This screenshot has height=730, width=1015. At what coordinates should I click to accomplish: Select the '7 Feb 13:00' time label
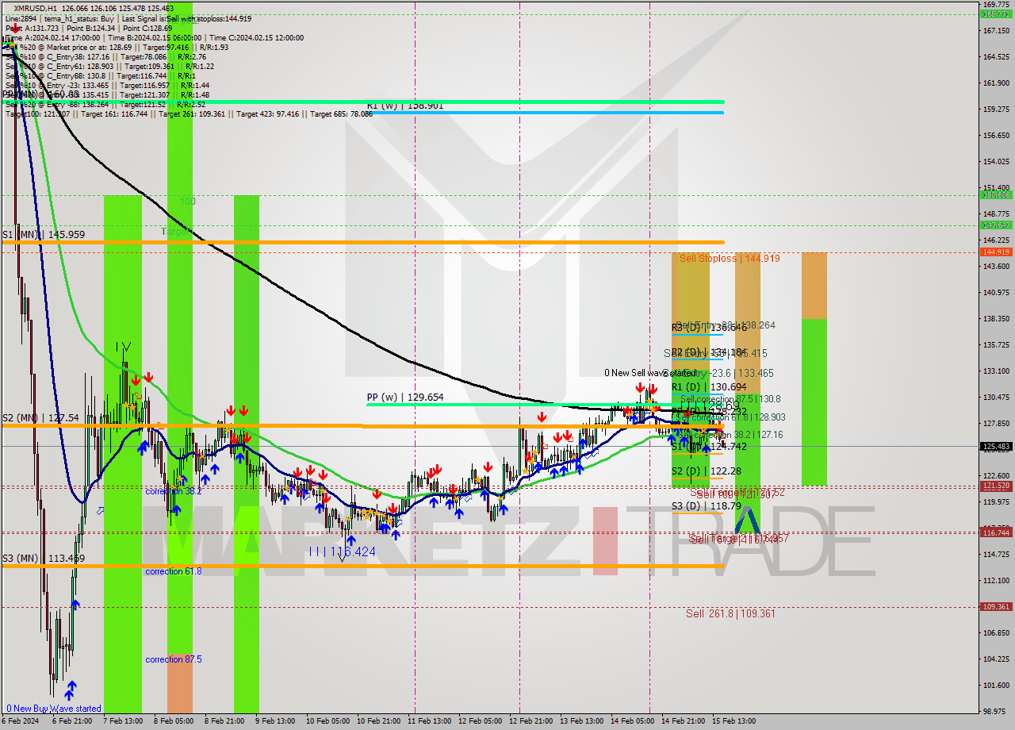(x=122, y=721)
